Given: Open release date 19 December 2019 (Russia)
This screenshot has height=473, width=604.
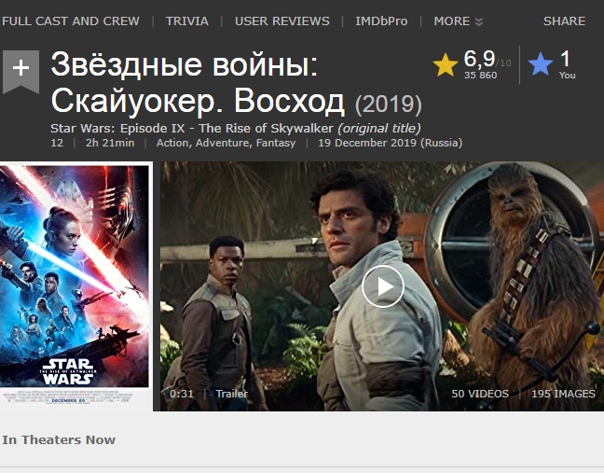Looking at the screenshot, I should [391, 143].
